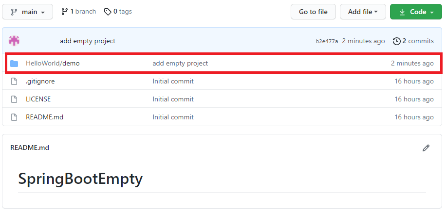Open the HelloWorld/demo folder
The image size is (446, 213).
pyautogui.click(x=53, y=63)
